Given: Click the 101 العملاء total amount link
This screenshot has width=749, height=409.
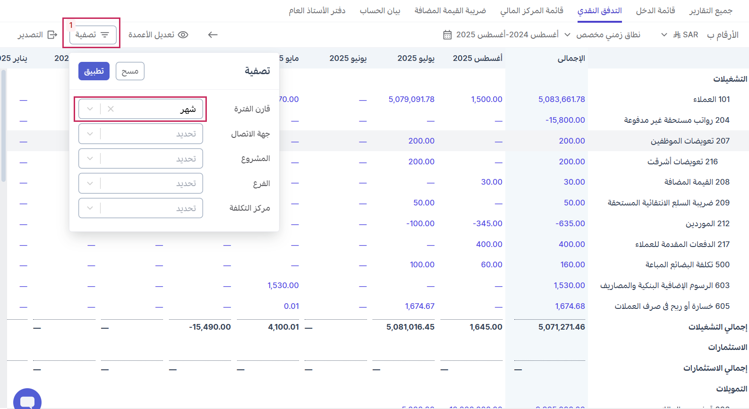Looking at the screenshot, I should coord(562,99).
